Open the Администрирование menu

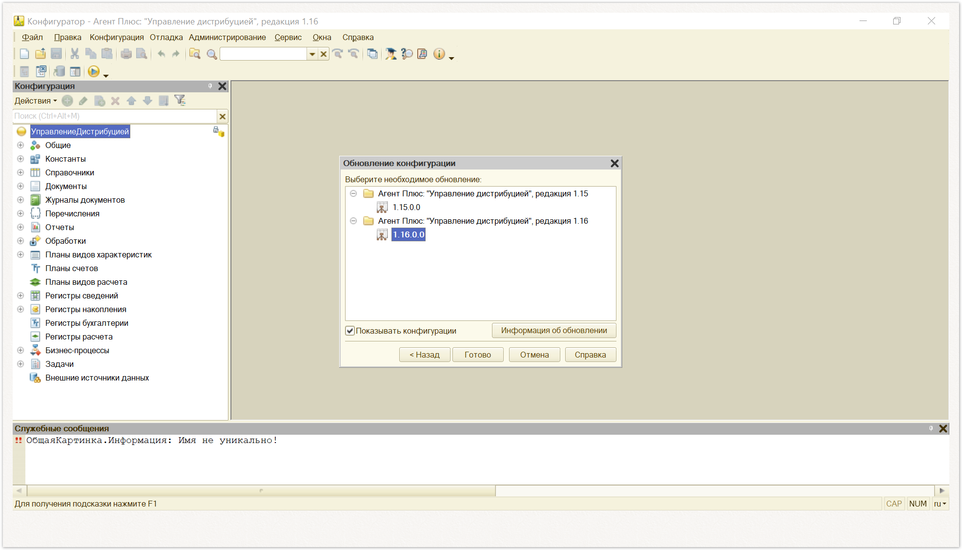click(x=227, y=37)
